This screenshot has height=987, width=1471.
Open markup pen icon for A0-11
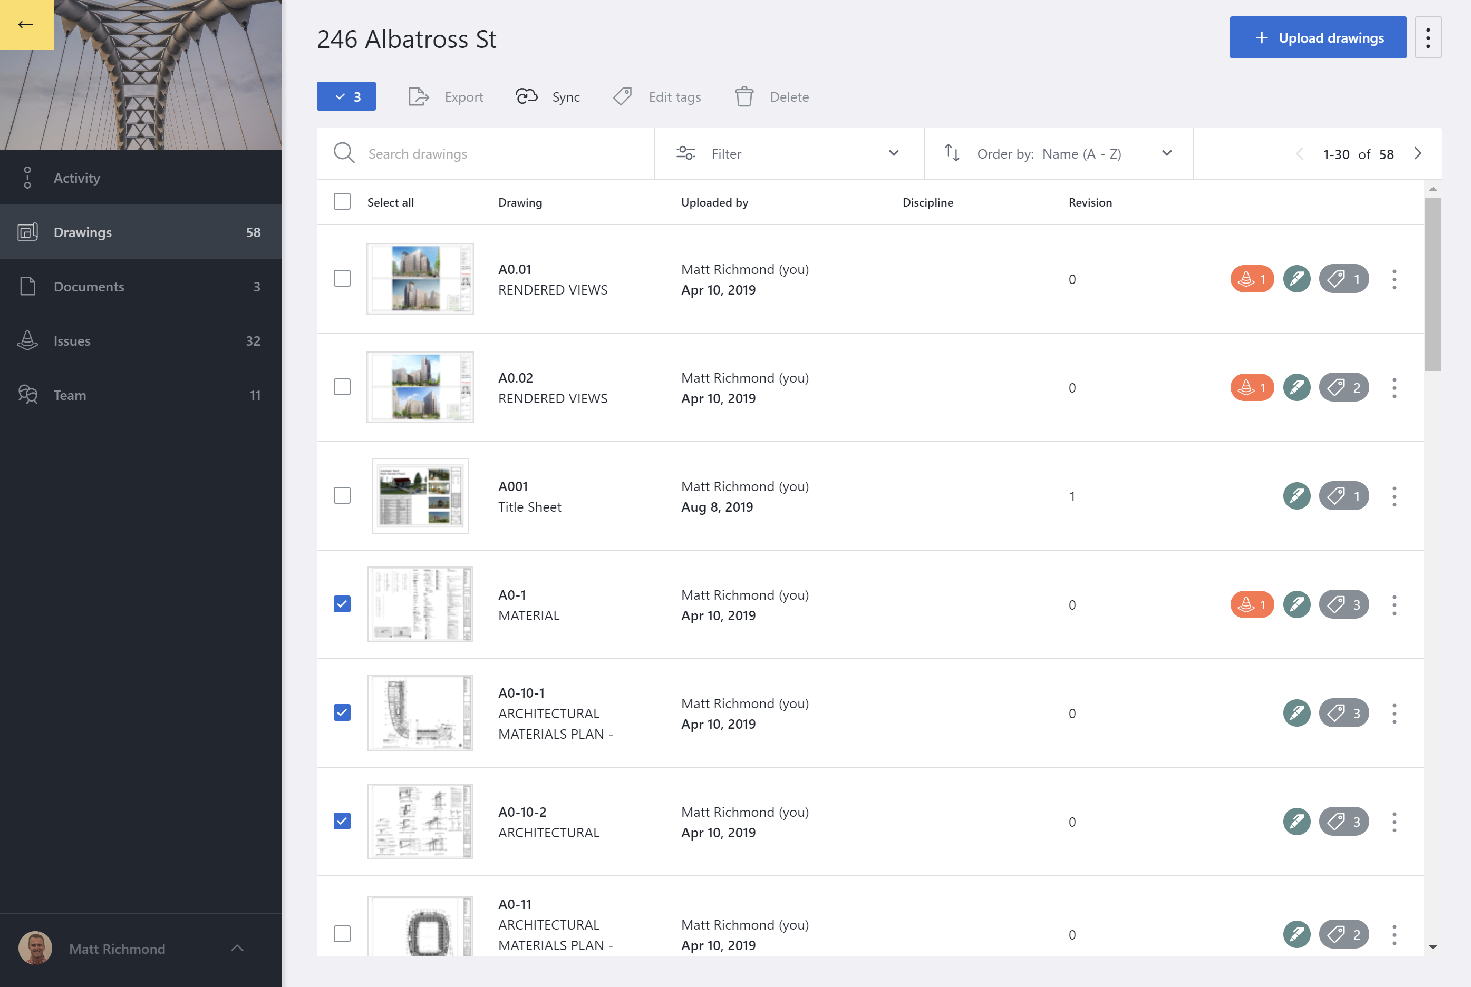pos(1296,934)
